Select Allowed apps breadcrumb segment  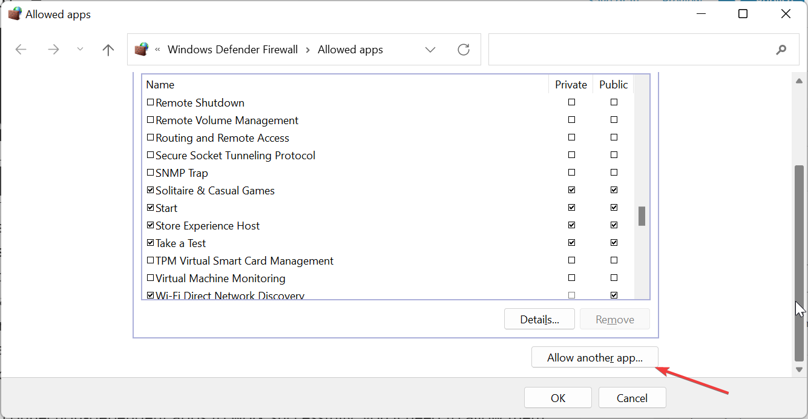(x=350, y=50)
